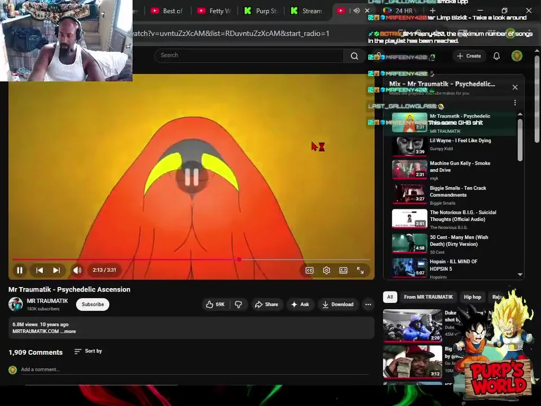Click the pause overlay in video center
This screenshot has width=541, height=406.
tap(192, 176)
